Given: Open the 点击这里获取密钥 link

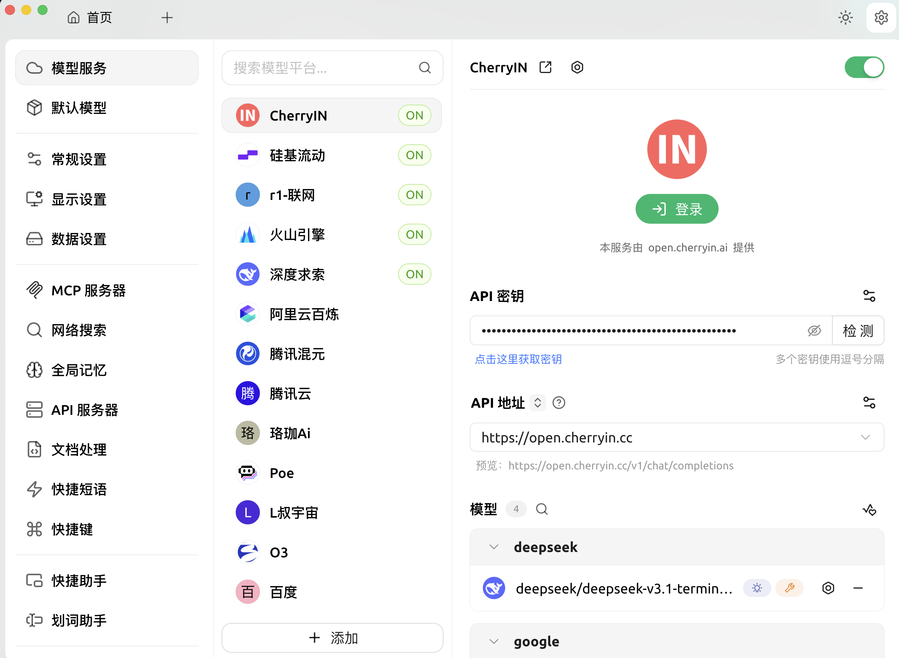Looking at the screenshot, I should point(518,359).
